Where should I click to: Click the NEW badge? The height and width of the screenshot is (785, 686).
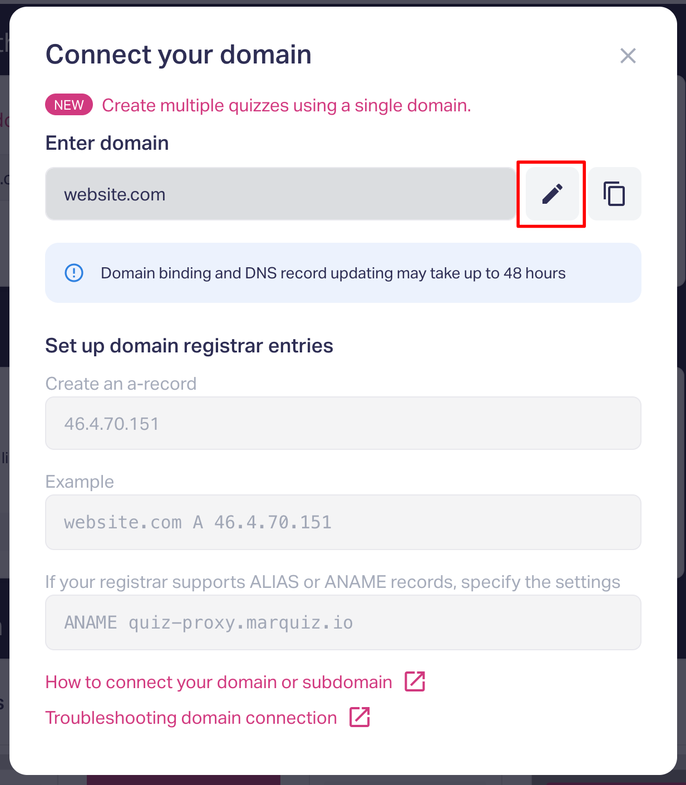coord(69,105)
